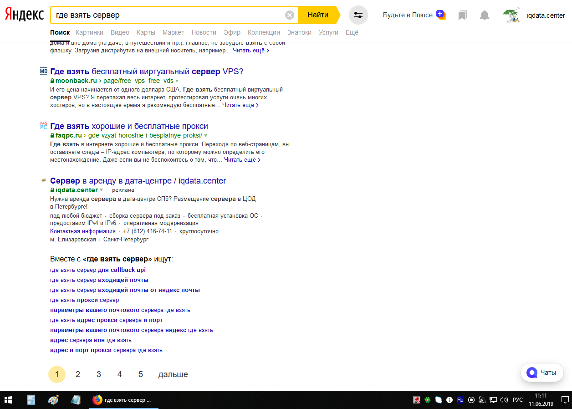
Task: Click the moonback.ru favicon
Action: 44,72
